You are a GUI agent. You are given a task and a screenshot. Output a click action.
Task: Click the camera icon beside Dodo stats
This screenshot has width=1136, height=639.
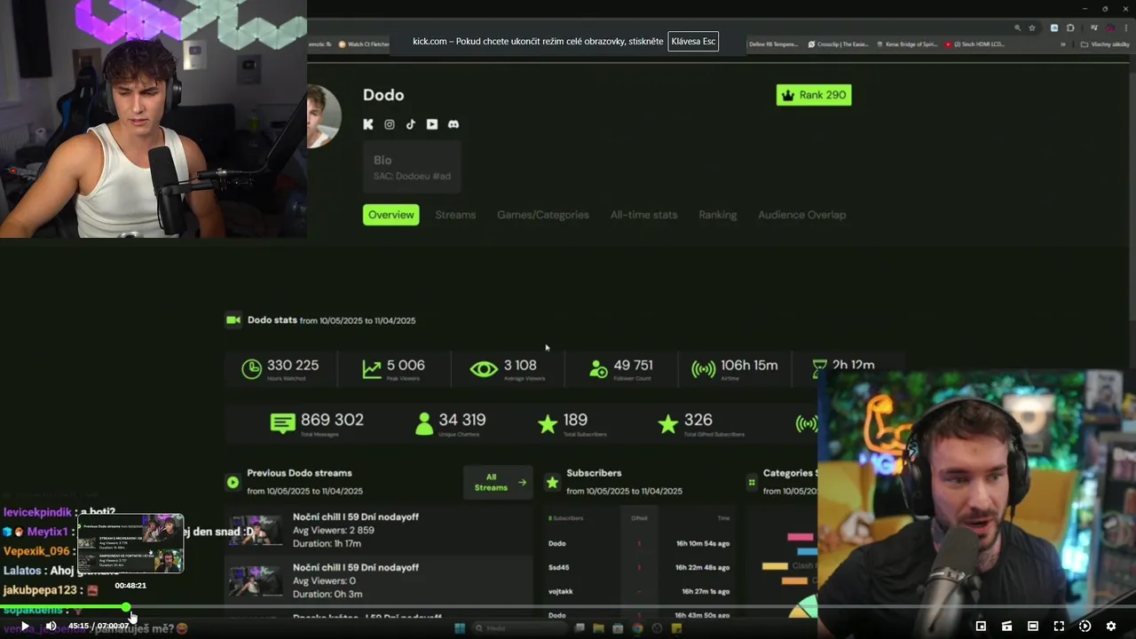pyautogui.click(x=233, y=320)
